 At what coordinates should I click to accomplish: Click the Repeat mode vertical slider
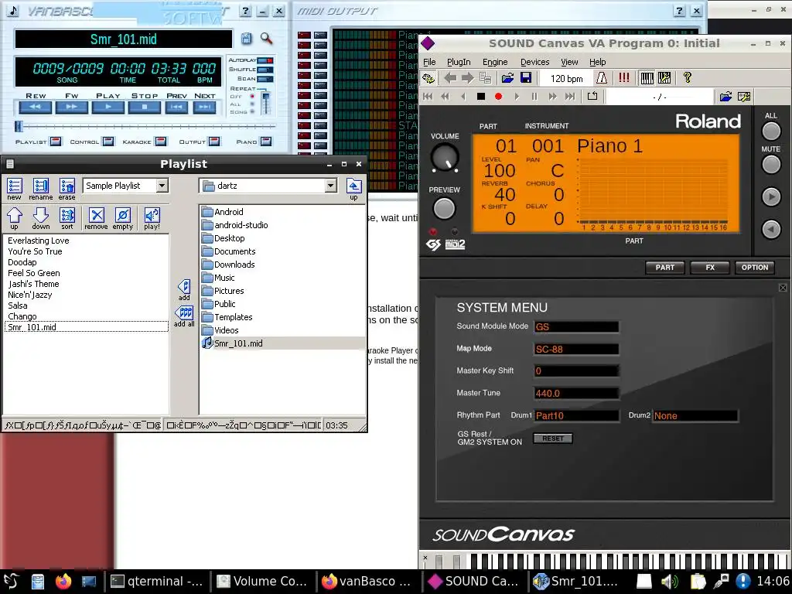[266, 103]
